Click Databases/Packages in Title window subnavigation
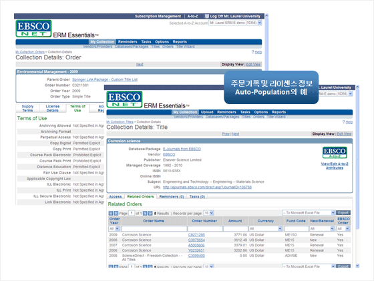Screen dimensions: 374x281 click(x=222, y=117)
